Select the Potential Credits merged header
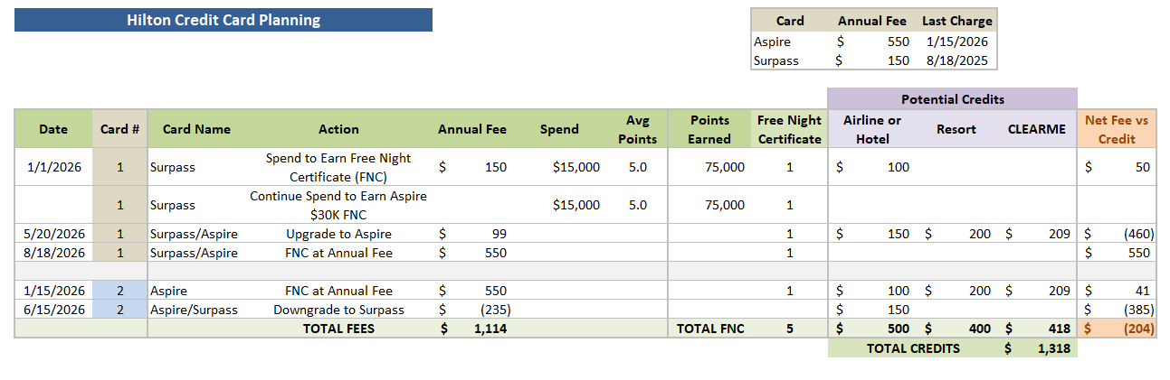The image size is (1170, 380). (x=952, y=99)
